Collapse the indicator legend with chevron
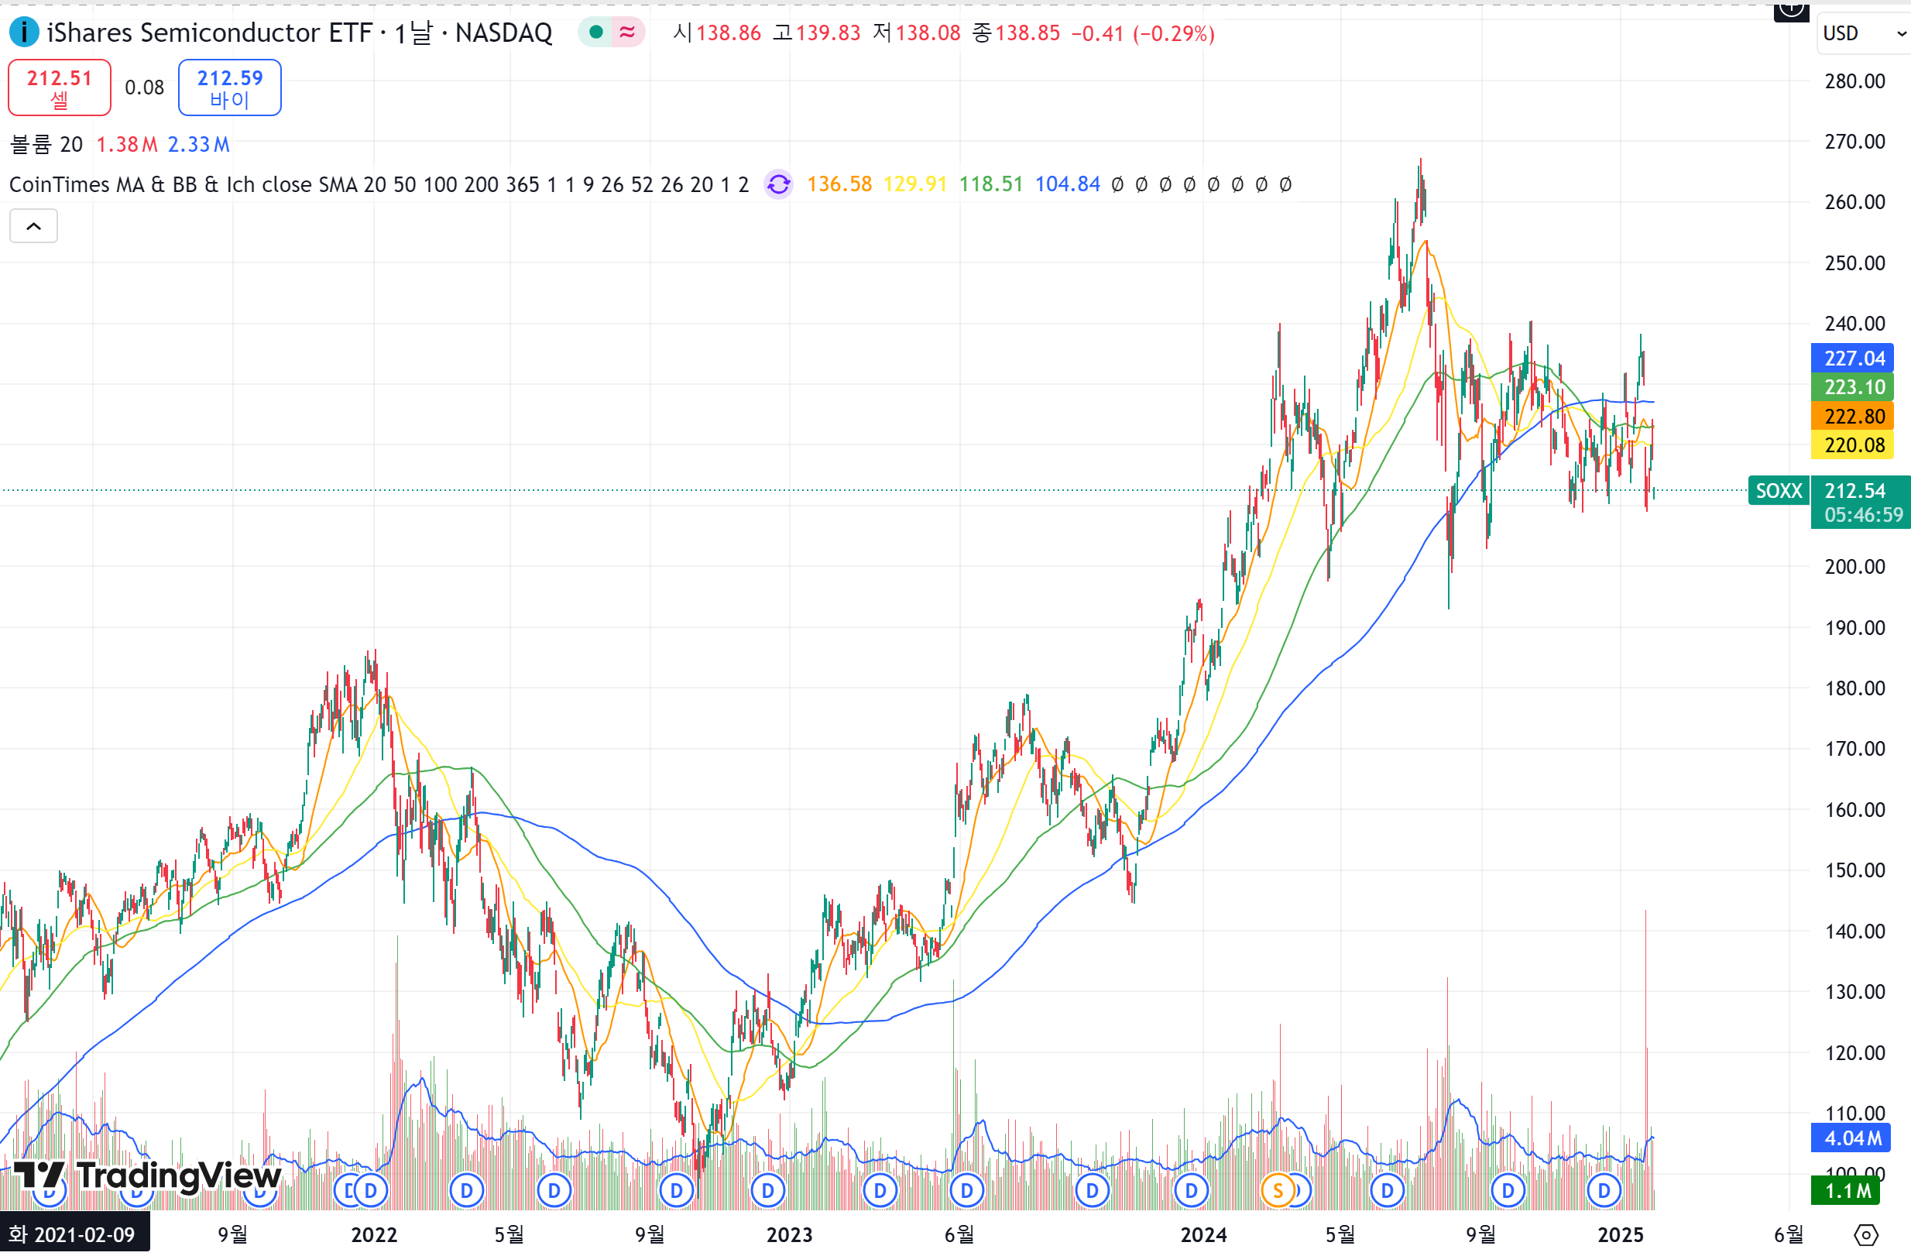 coord(34,226)
